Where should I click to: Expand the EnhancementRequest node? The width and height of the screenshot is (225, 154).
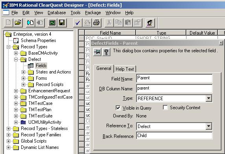[16, 91]
